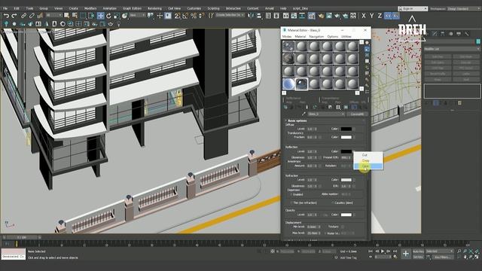Open the Diffuse color swatch
Viewport: 482px width, 271px height.
[x=346, y=129]
